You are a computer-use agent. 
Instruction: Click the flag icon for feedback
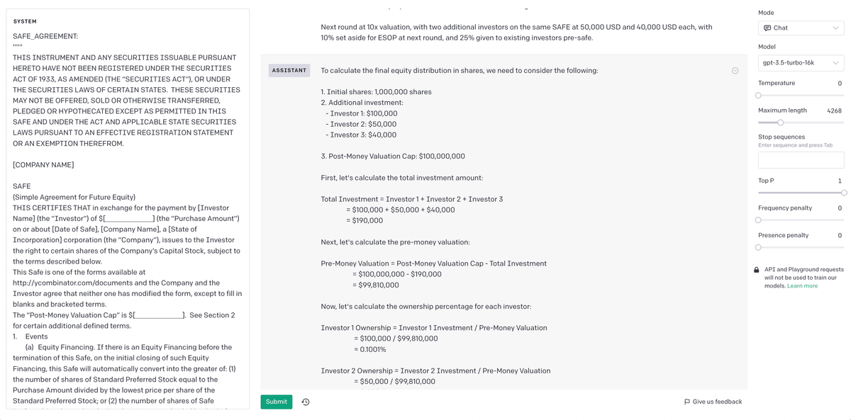(x=686, y=402)
